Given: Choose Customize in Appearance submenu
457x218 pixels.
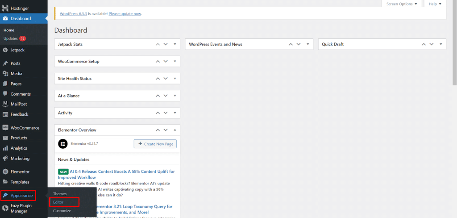Looking at the screenshot, I should (62, 211).
